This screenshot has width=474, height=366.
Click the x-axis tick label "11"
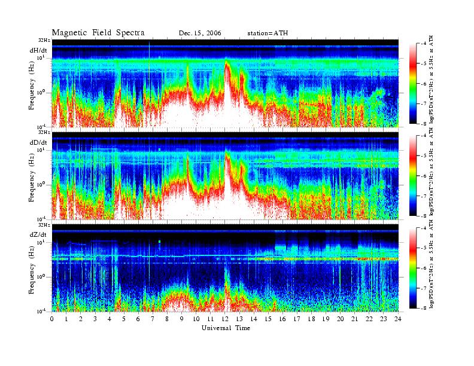(x=211, y=319)
